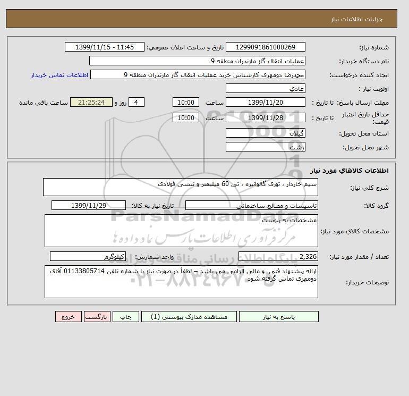Image resolution: width=409 pixels, height=396 pixels.
Task: Click the price validity date 1399/11/28
Action: point(265,117)
